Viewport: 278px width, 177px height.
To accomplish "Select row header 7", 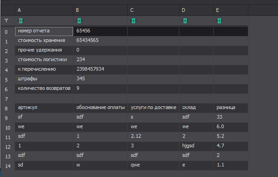I will tap(8, 99).
